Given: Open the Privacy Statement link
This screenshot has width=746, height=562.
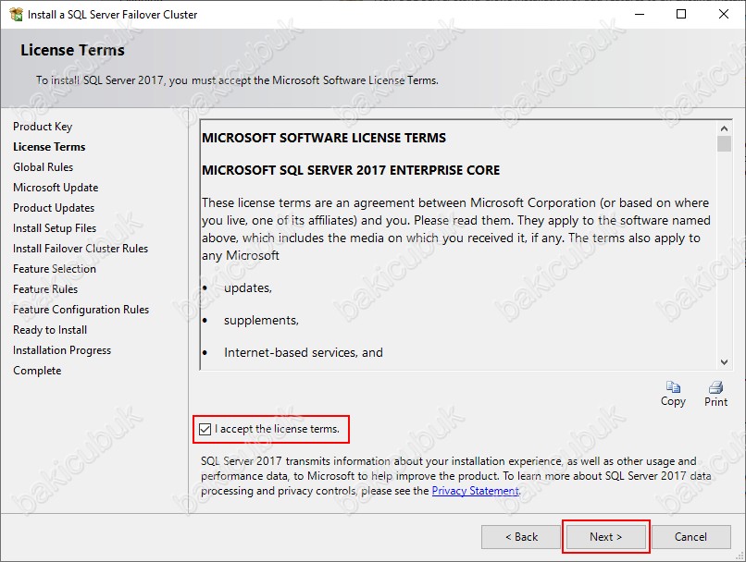Looking at the screenshot, I should pos(476,491).
